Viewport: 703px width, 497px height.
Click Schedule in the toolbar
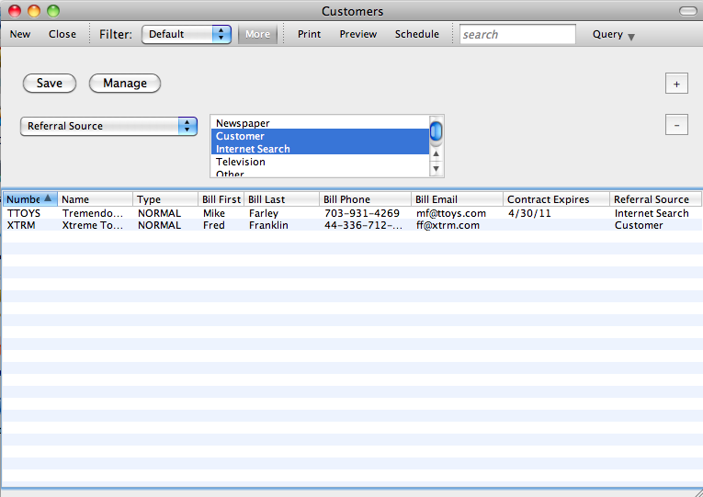tap(416, 34)
